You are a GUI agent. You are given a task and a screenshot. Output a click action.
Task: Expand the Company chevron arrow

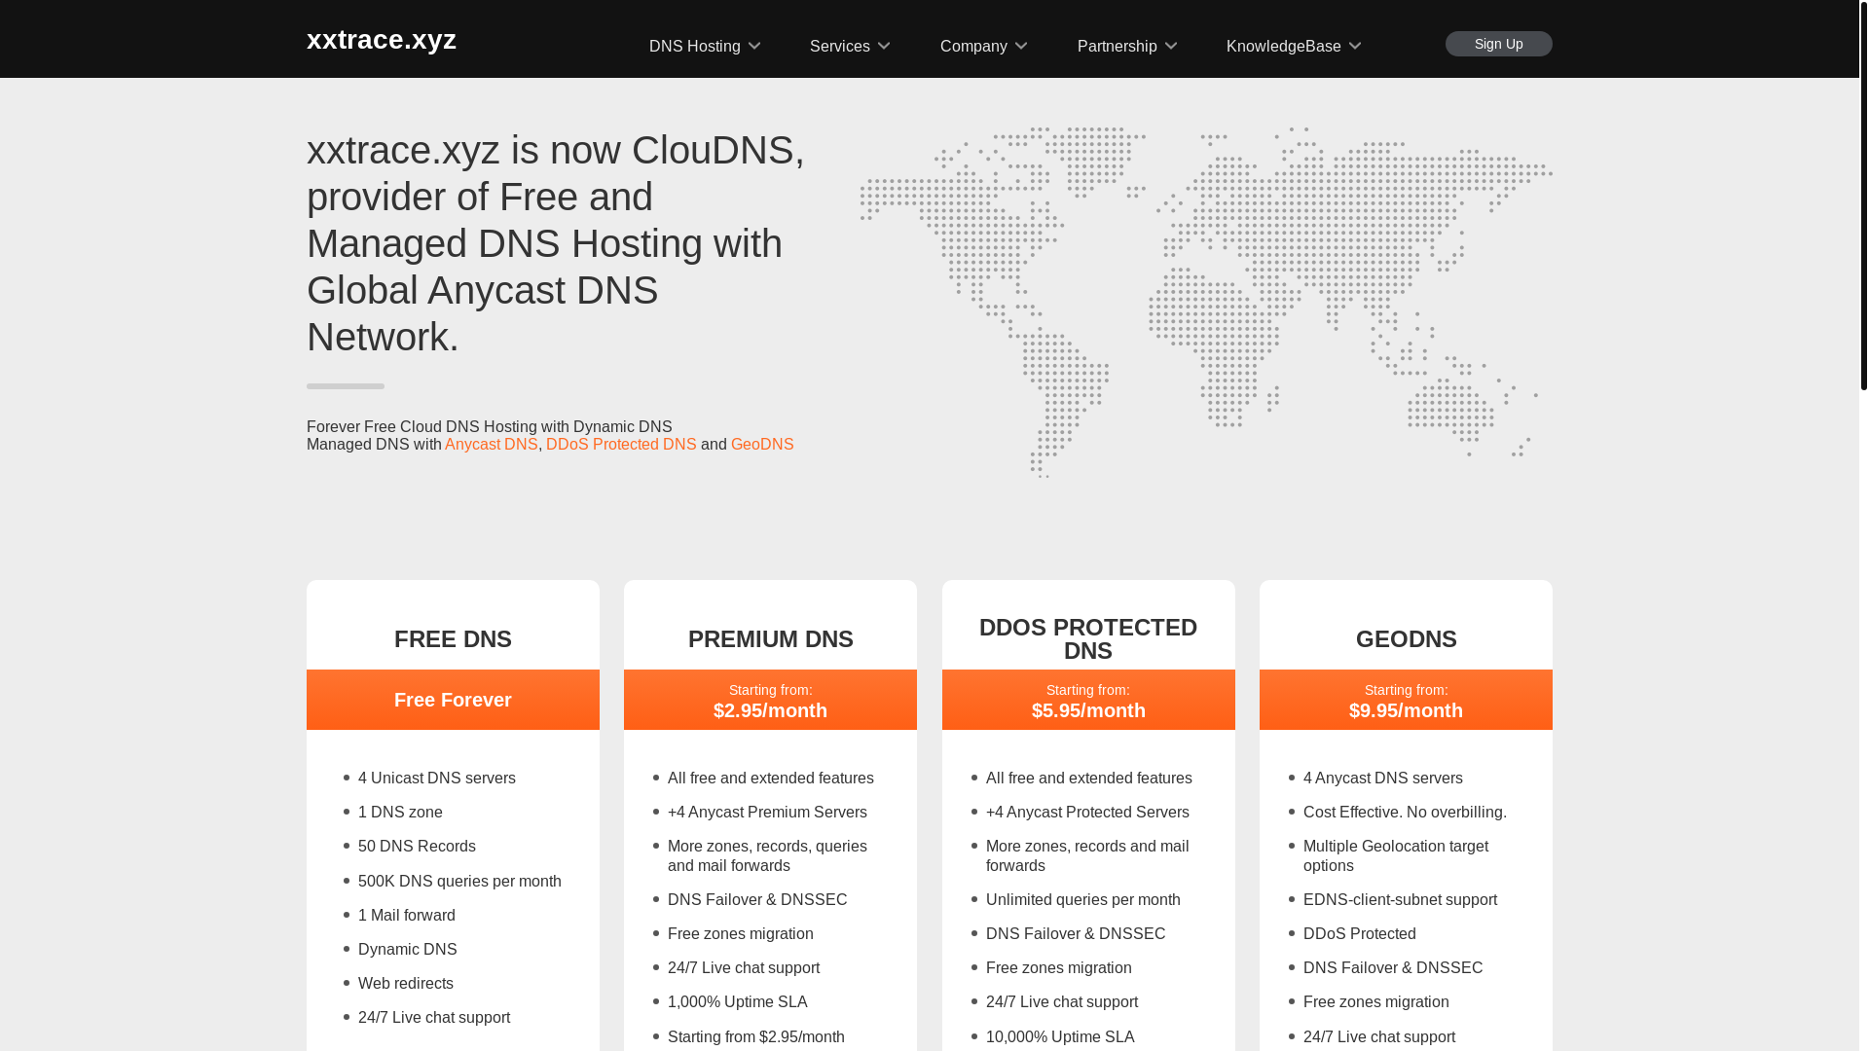1020,47
